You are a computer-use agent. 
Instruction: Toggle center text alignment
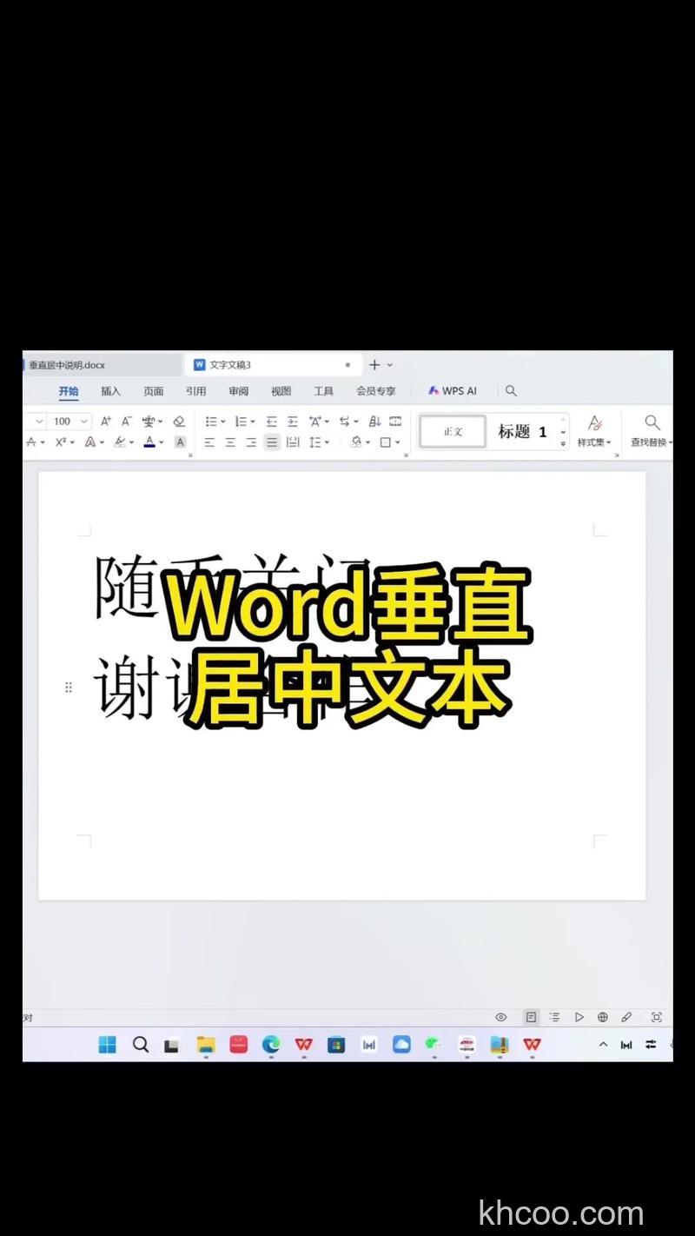(229, 442)
